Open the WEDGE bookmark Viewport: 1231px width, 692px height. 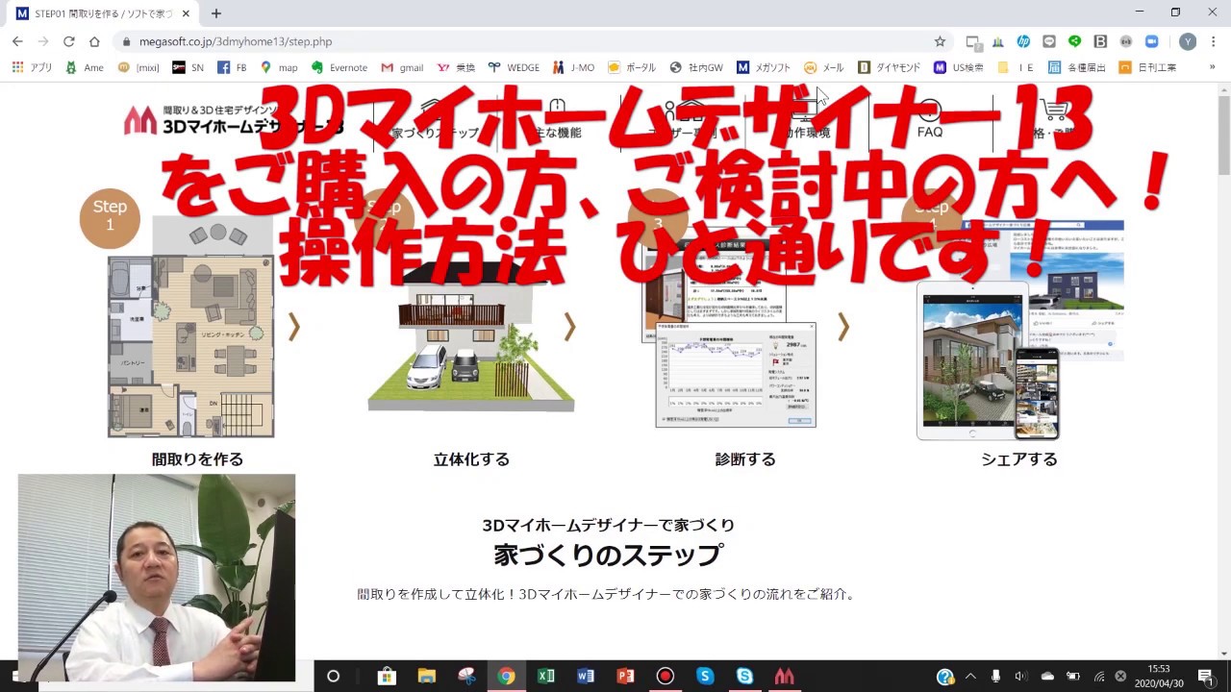click(514, 67)
